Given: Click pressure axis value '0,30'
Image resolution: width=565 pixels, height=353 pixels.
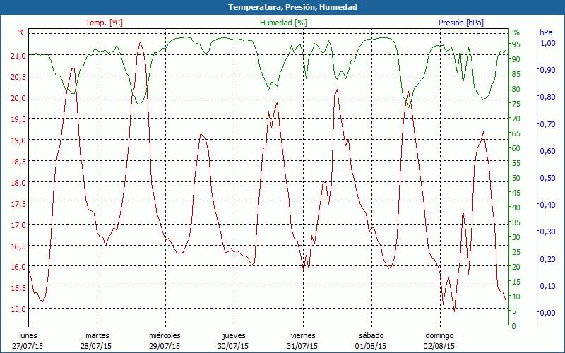Looking at the screenshot, I should (547, 232).
